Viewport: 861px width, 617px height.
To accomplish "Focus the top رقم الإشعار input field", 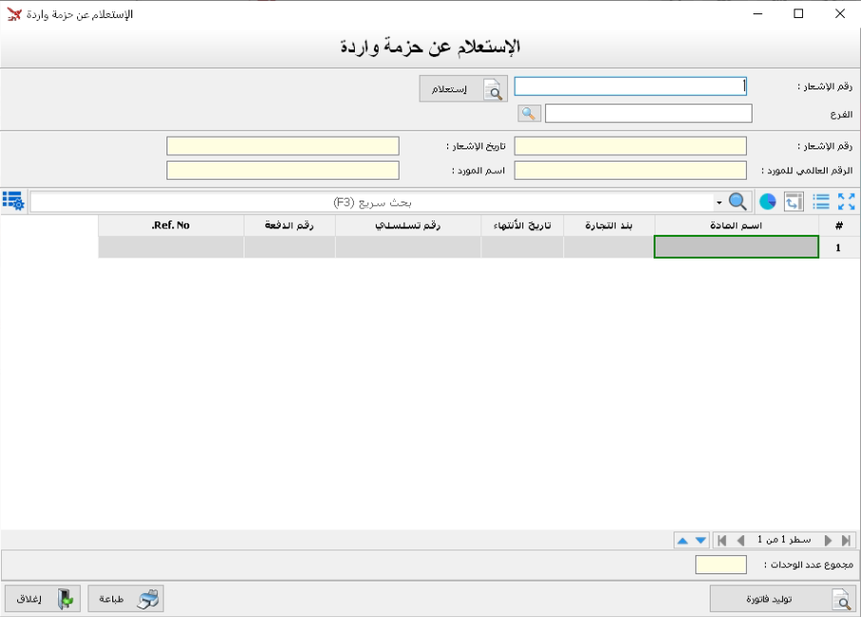I will [630, 87].
